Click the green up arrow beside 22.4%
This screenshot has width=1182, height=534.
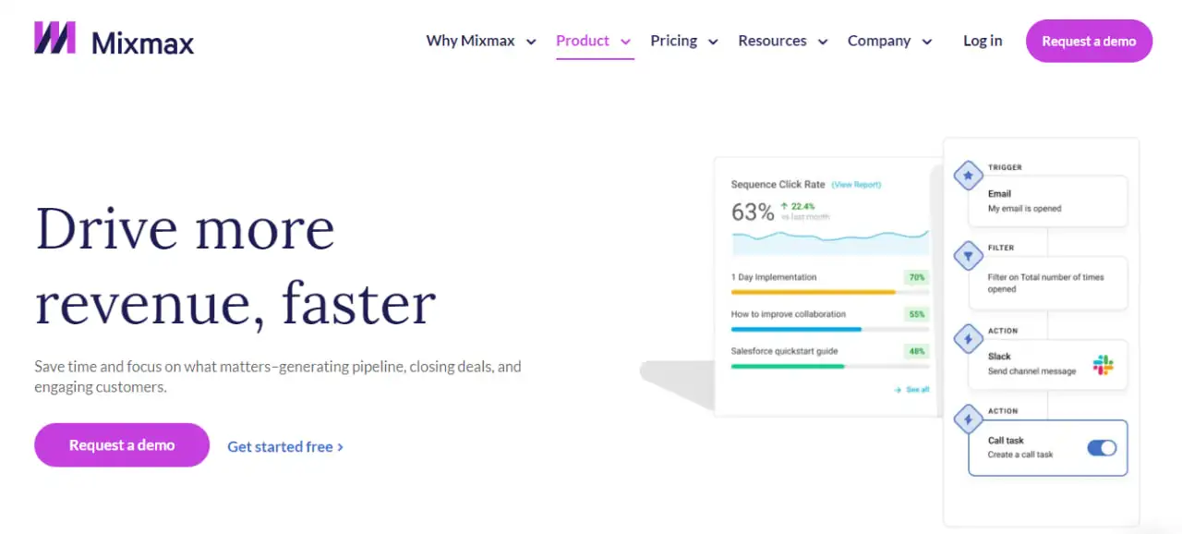pos(784,206)
